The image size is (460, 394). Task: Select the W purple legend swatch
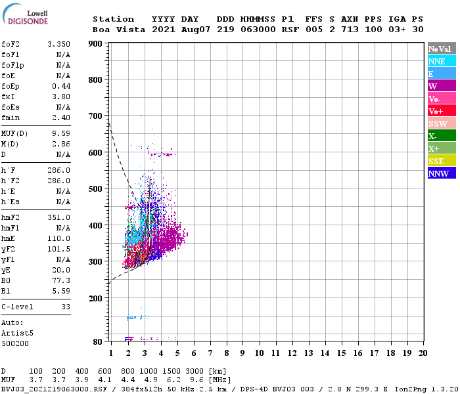pos(442,86)
